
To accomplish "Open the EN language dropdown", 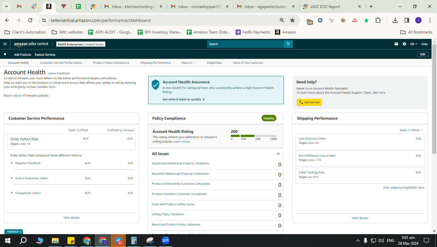I will pyautogui.click(x=414, y=44).
